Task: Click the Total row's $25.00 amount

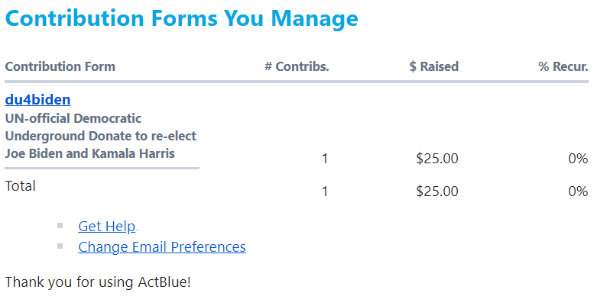Action: (437, 191)
